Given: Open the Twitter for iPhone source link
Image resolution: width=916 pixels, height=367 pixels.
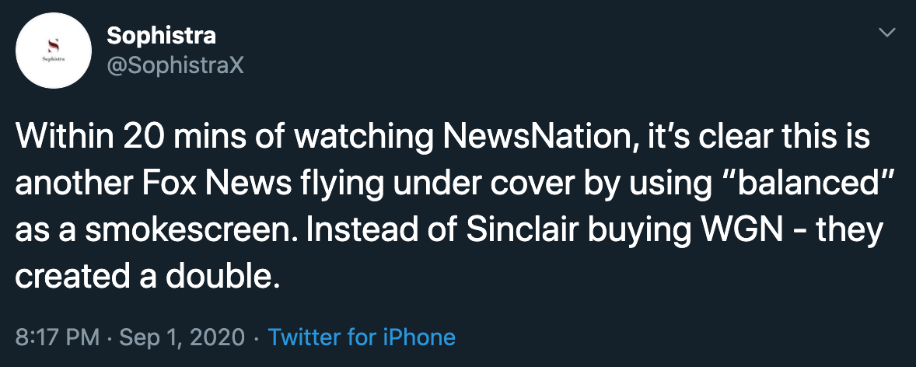Looking at the screenshot, I should pyautogui.click(x=361, y=337).
